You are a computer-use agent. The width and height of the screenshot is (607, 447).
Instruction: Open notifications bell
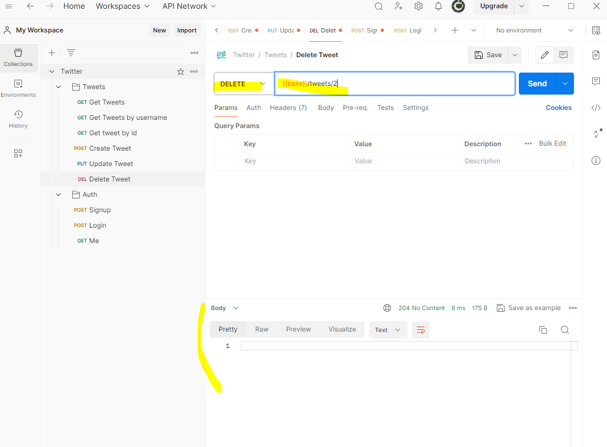(438, 6)
